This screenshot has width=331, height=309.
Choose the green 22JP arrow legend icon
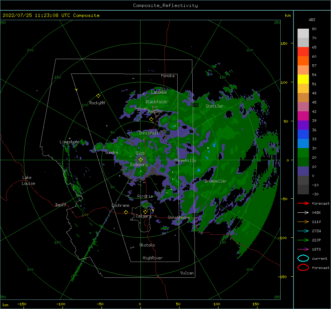[303, 240]
